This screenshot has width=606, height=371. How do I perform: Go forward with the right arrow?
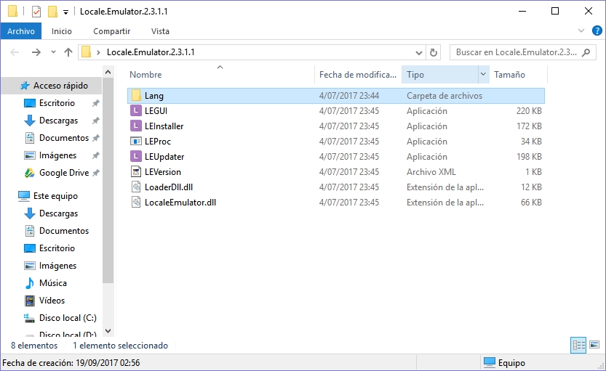pos(36,52)
